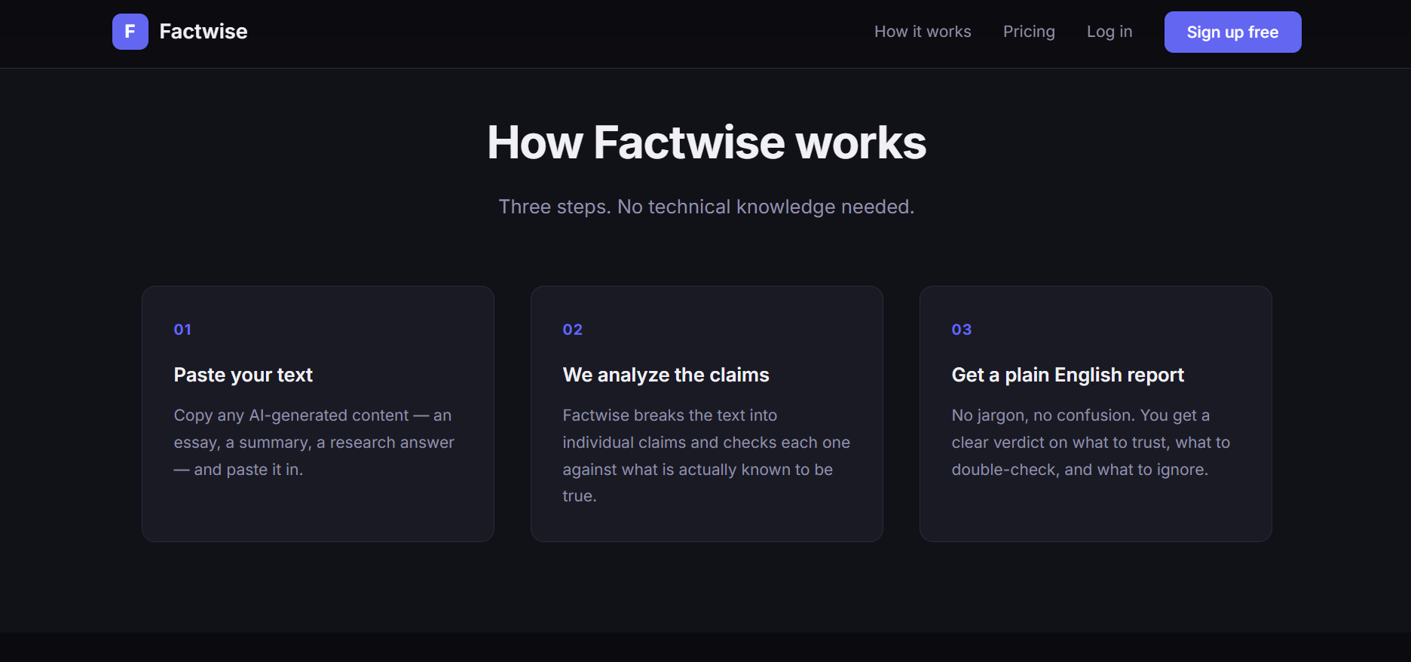
Task: Click the How Factwise works heading
Action: click(x=706, y=143)
